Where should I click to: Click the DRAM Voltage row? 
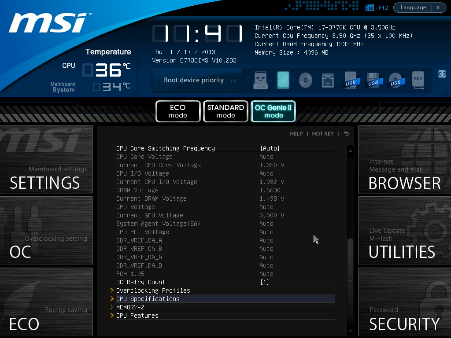[x=225, y=190]
